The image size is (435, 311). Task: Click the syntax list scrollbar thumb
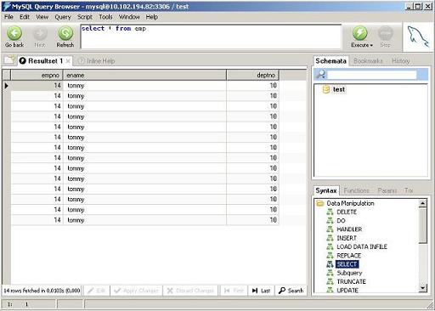pos(422,225)
